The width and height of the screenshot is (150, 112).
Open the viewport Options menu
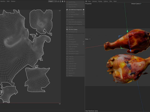point(106,1)
